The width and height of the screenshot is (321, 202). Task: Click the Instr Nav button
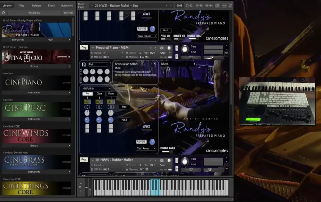(69, 13)
